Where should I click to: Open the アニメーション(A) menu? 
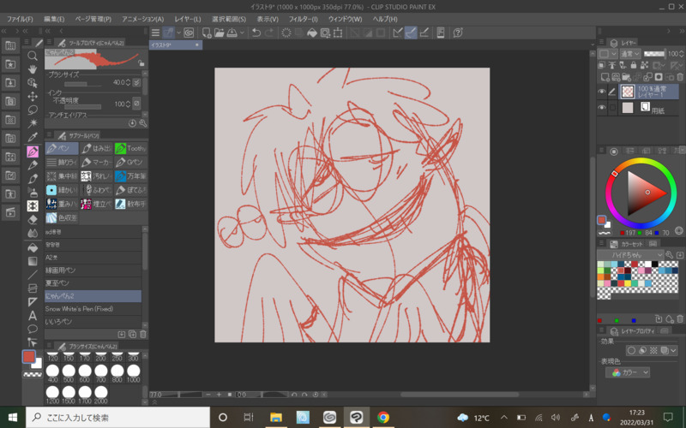(x=142, y=19)
